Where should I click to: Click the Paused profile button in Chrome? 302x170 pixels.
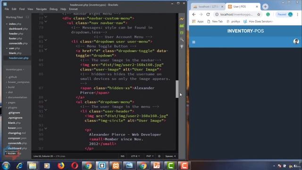285,15
